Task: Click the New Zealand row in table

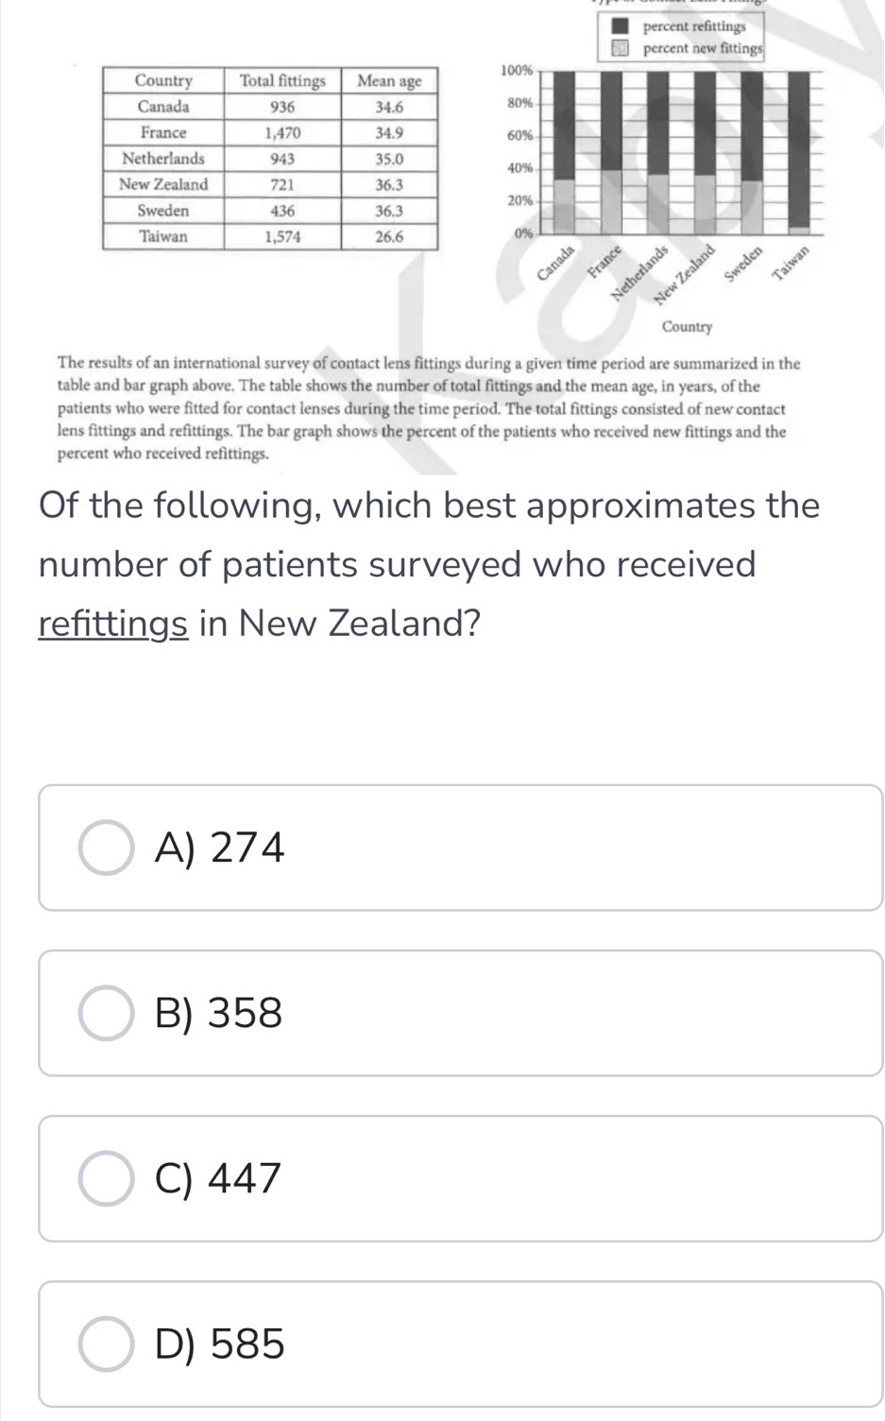Action: tap(271, 184)
